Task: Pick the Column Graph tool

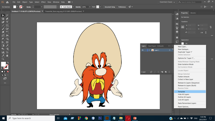Action: pos(3,52)
